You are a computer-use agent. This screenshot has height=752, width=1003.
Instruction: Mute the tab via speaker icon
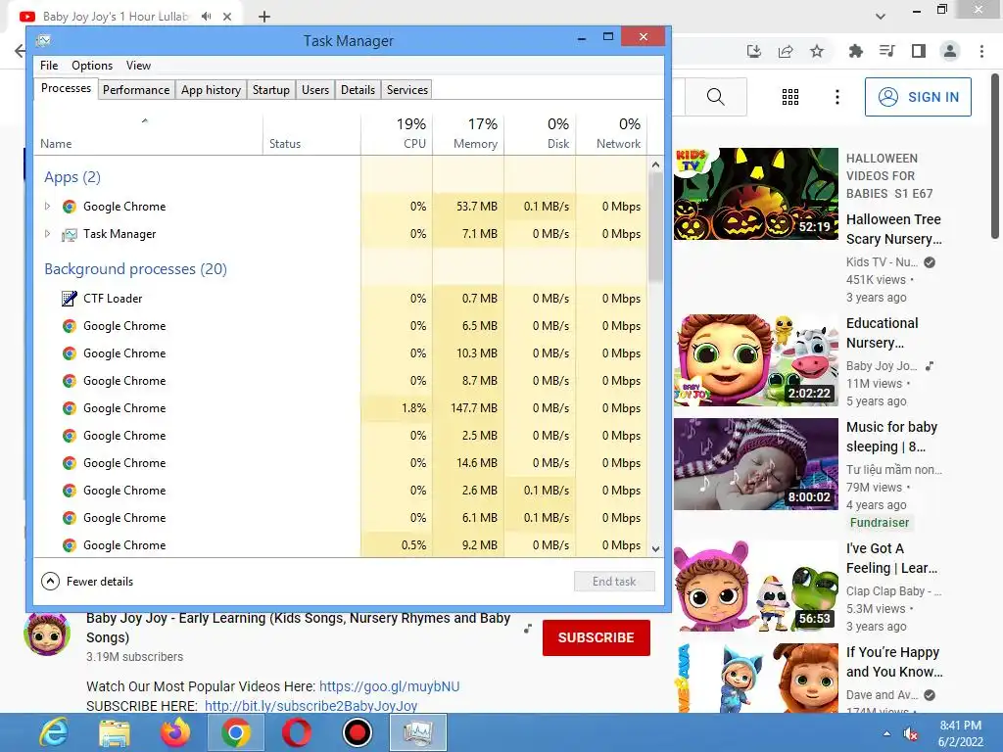206,17
